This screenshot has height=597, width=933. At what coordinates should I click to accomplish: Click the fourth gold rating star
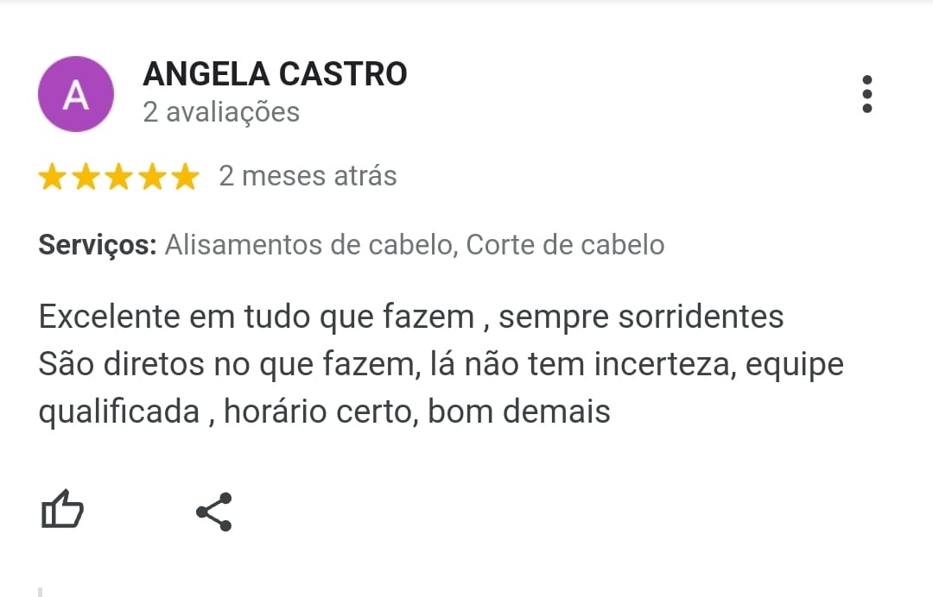coord(150,175)
